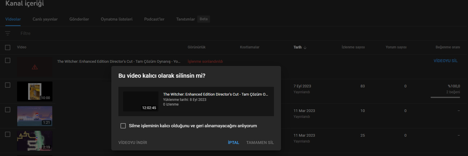Open the Canlı yayınlar tab
Viewport: 468px width, 156px height.
coord(45,19)
